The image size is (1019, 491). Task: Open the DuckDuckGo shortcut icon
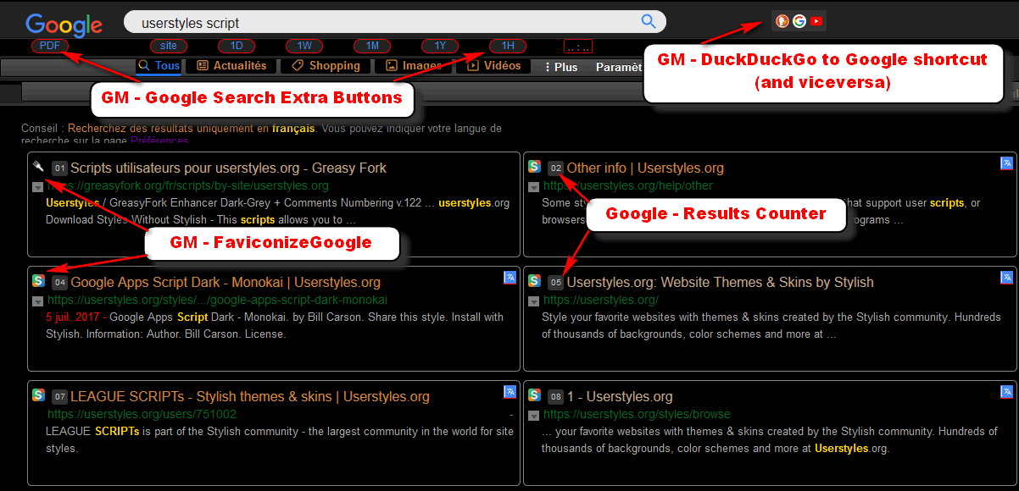[782, 20]
